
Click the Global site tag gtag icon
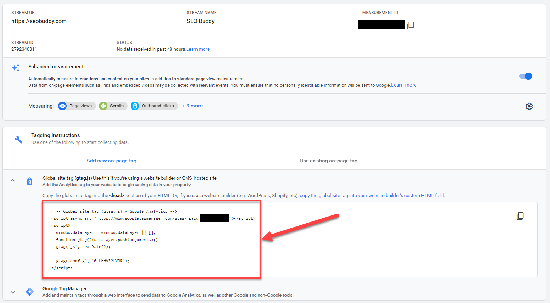pyautogui.click(x=30, y=181)
